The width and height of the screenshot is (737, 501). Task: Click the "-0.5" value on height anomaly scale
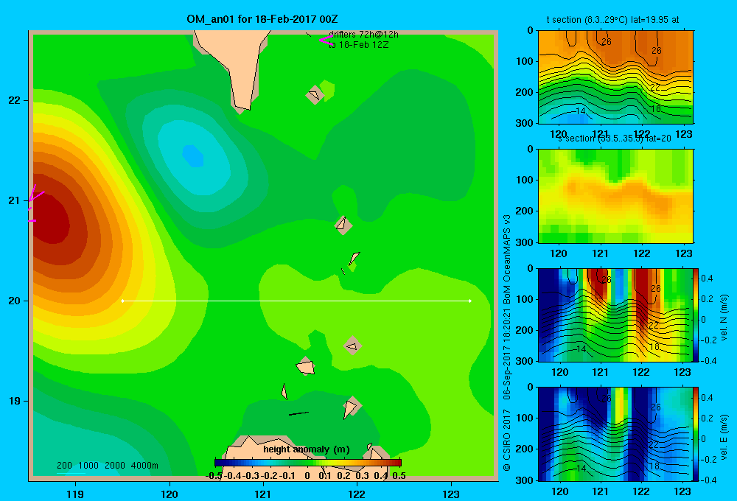tap(214, 476)
